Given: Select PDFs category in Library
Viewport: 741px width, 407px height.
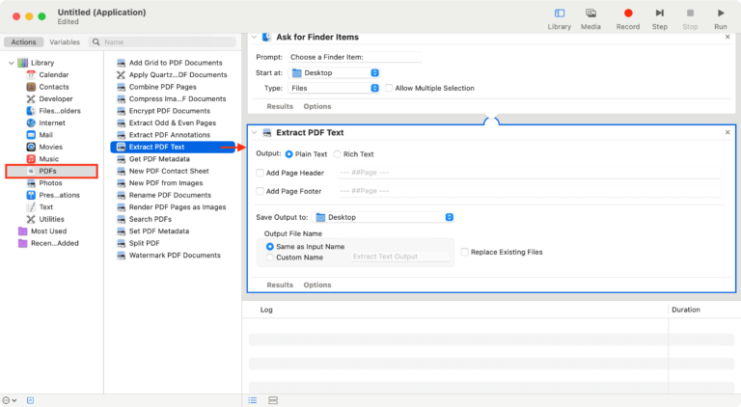Looking at the screenshot, I should (51, 171).
